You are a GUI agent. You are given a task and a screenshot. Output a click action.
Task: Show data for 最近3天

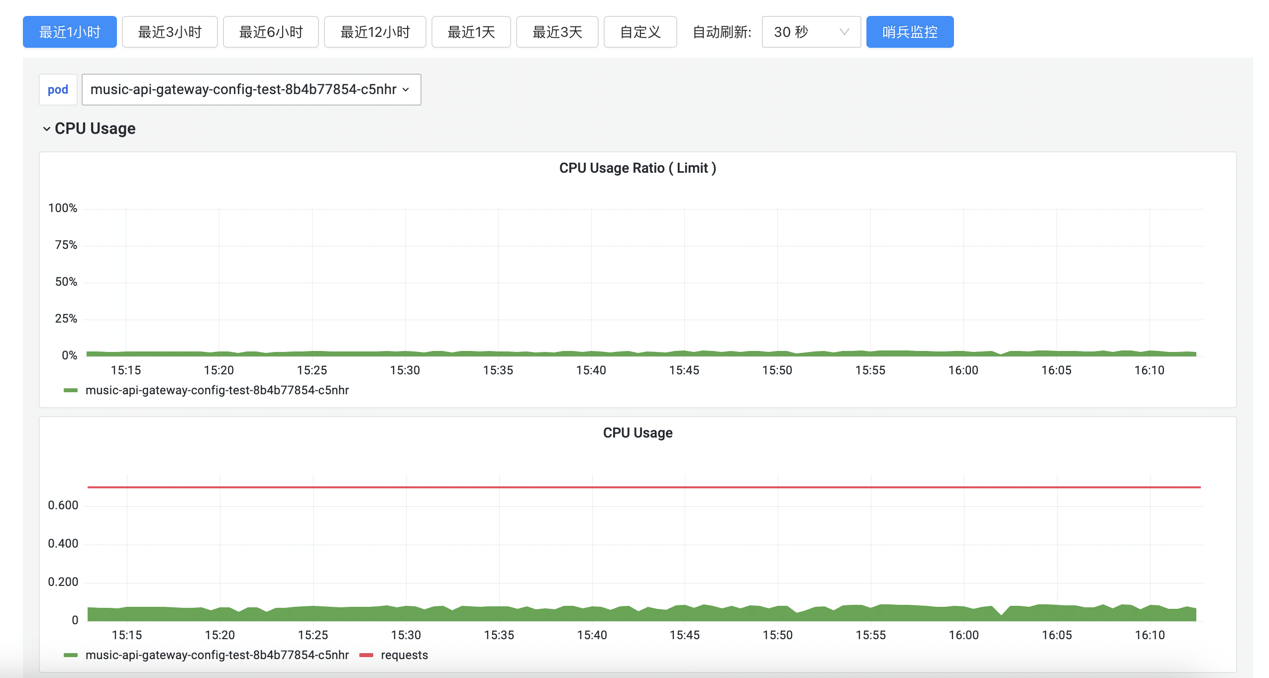(x=557, y=32)
